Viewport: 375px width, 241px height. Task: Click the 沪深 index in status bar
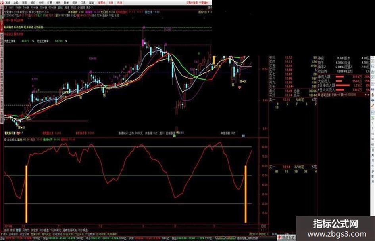click(131, 238)
